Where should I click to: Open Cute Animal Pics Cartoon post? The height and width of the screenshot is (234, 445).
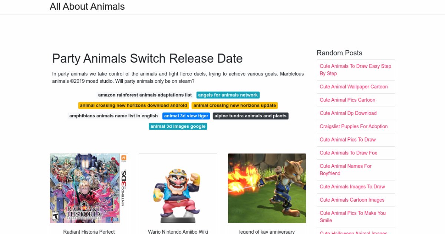347,100
